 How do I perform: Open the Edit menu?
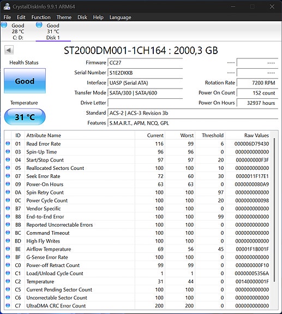(x=21, y=17)
